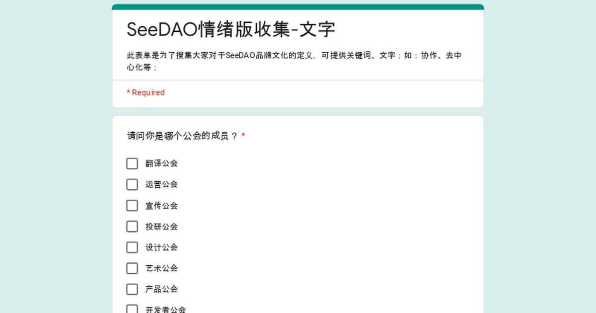
Task: Click the form title SeeDAO情绪版收集-文字
Action: tap(231, 29)
